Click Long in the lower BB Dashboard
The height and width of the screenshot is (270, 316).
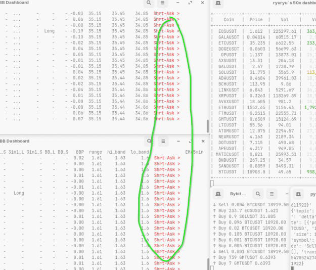(19, 193)
